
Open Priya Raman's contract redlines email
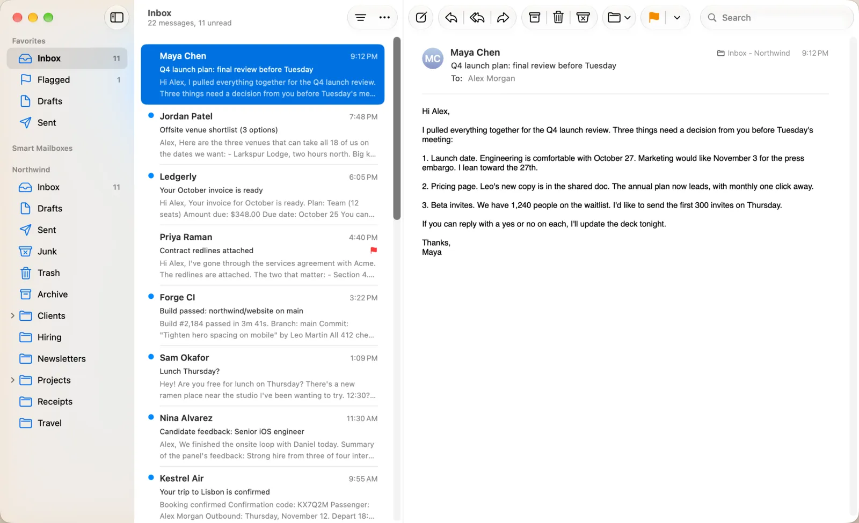(x=263, y=255)
